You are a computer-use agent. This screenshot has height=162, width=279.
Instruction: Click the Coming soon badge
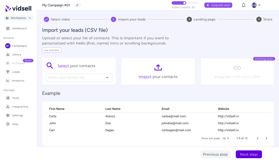tap(264, 59)
